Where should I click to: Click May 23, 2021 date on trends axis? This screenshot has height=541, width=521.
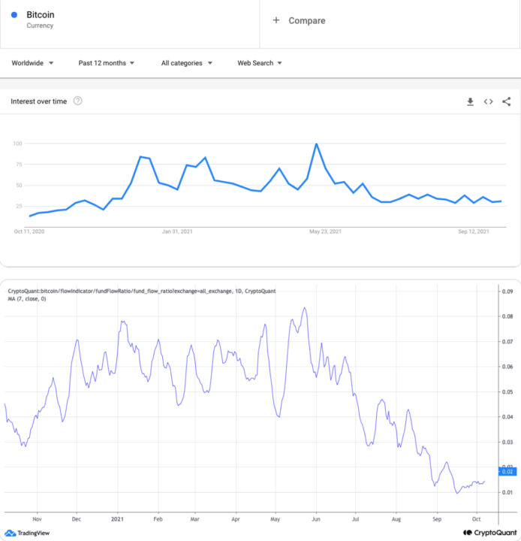(324, 231)
